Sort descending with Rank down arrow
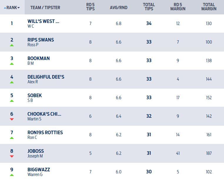Screen dimensions: 224x181 click(x=19, y=8)
